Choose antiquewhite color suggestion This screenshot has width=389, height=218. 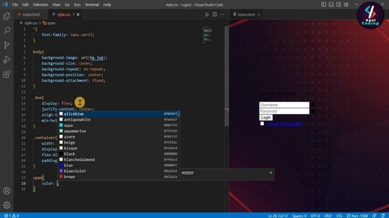click(119, 120)
